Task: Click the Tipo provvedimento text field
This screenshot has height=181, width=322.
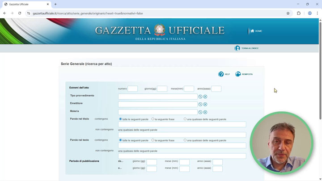Action: tap(158, 97)
